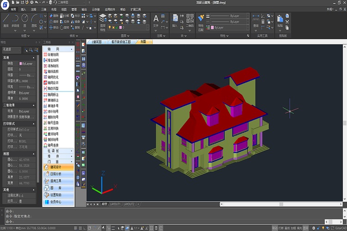
Task: Open 建筑设计 in the tool palette
Action: point(58,167)
